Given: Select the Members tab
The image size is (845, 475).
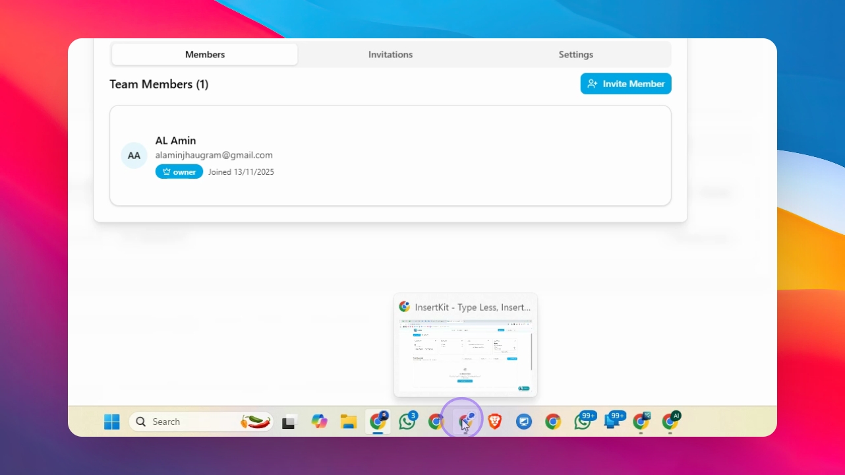Looking at the screenshot, I should [x=205, y=55].
